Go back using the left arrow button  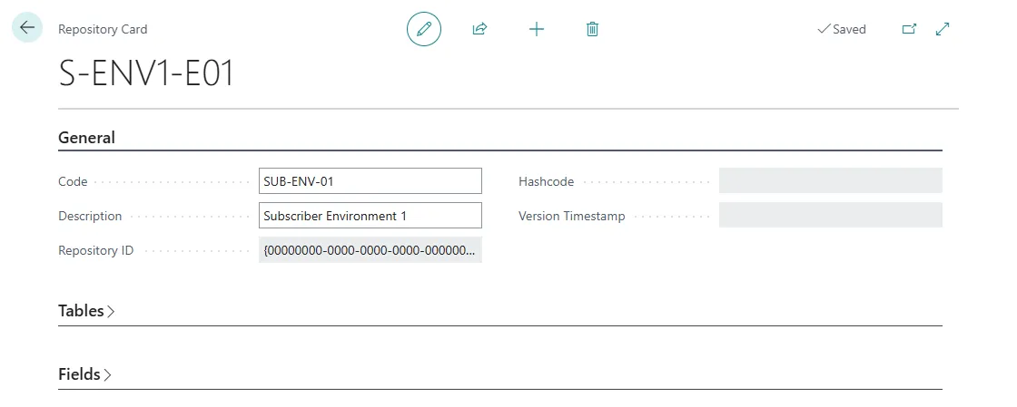pos(27,28)
